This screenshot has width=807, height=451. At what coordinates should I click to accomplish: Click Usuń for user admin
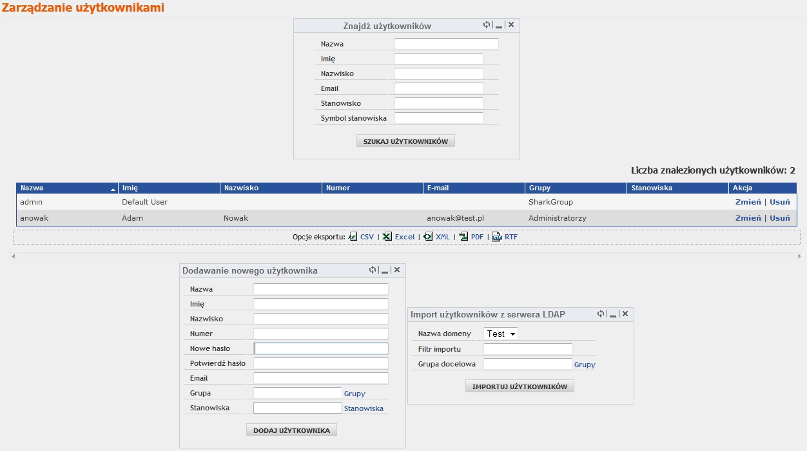pos(780,202)
